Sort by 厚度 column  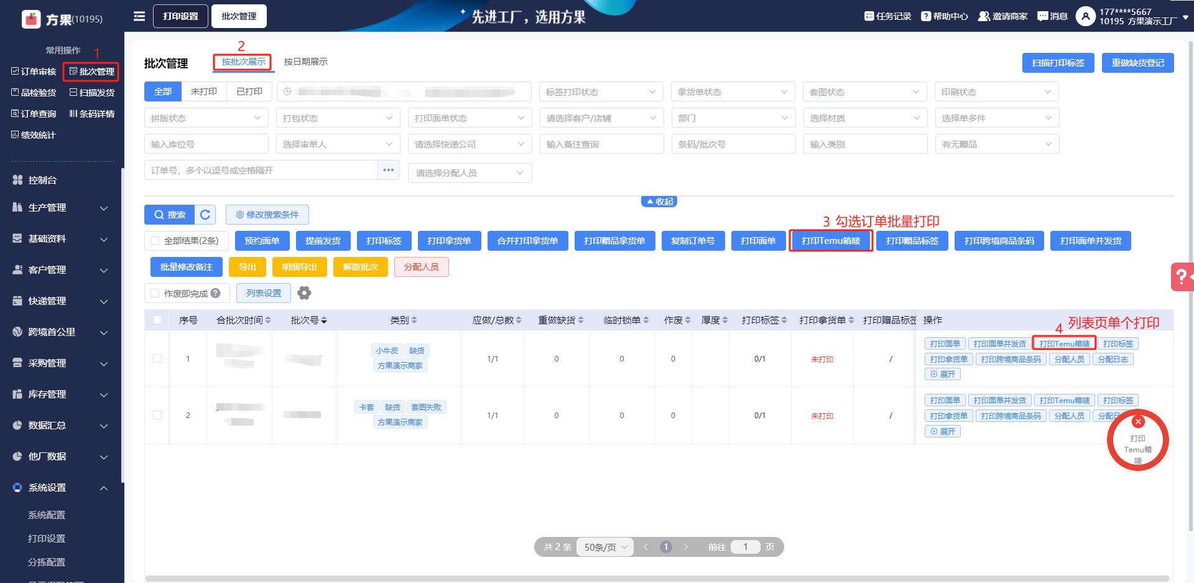point(725,320)
